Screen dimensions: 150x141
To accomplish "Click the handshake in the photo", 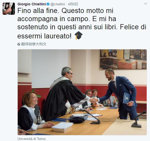I will pos(94,101).
